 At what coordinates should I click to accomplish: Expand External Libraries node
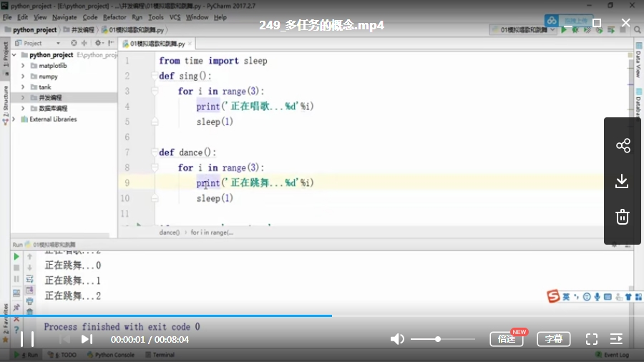pyautogui.click(x=14, y=119)
